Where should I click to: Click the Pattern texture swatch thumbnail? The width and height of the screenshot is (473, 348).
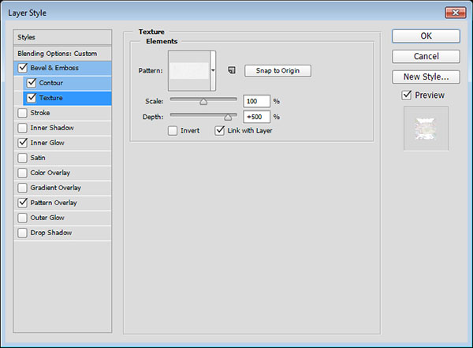click(190, 70)
